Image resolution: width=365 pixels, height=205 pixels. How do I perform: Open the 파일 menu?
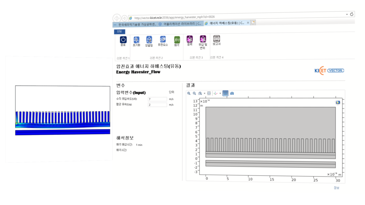[119, 31]
